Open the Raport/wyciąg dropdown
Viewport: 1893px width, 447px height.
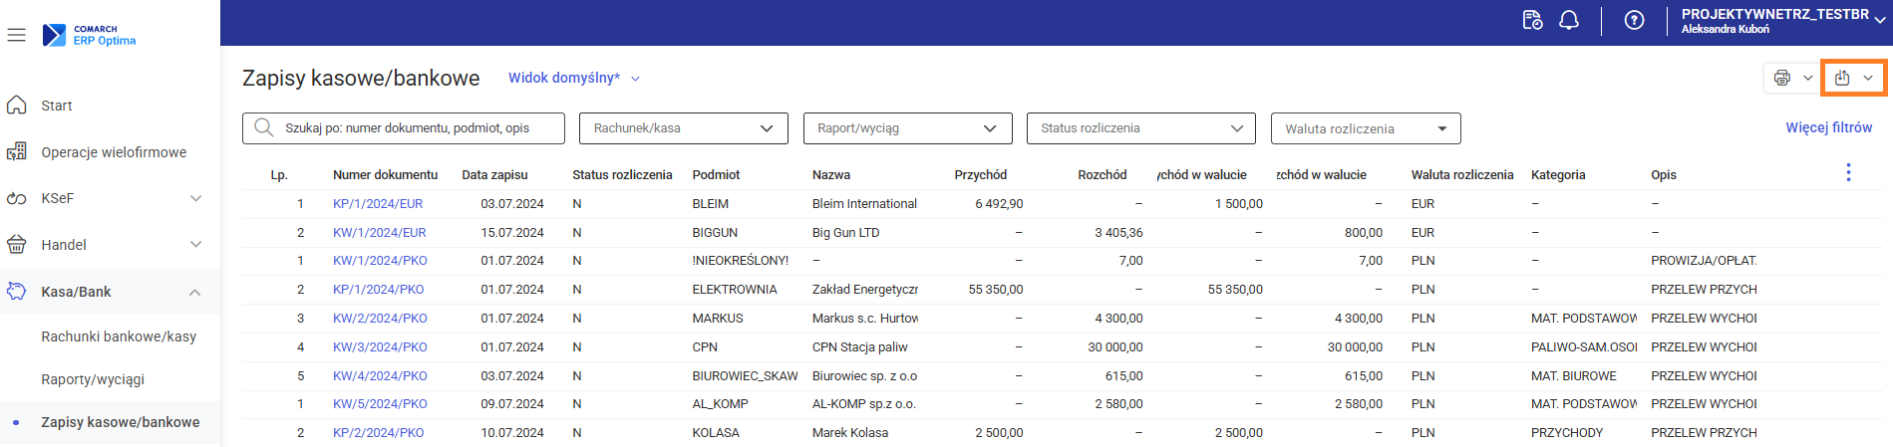[907, 128]
